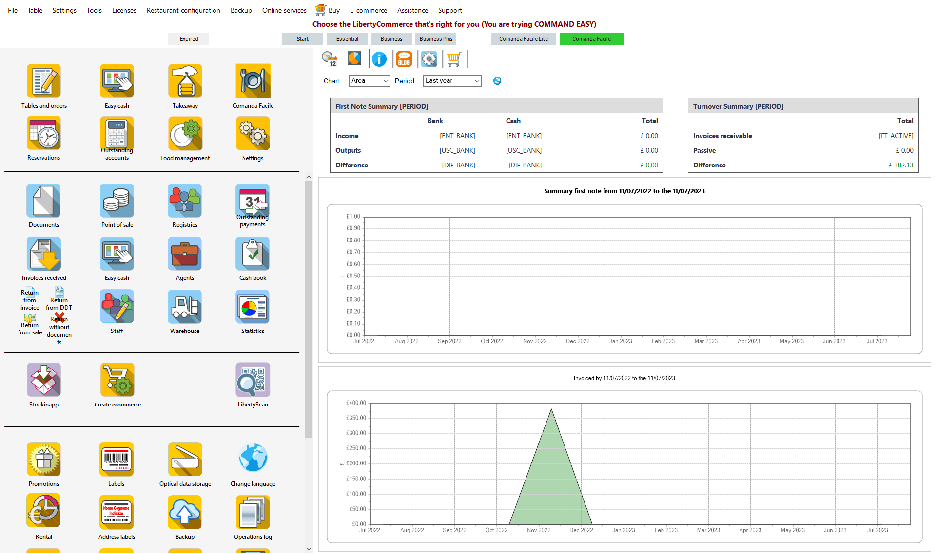Image resolution: width=936 pixels, height=554 pixels.
Task: Open Optical data storage
Action: point(185,459)
